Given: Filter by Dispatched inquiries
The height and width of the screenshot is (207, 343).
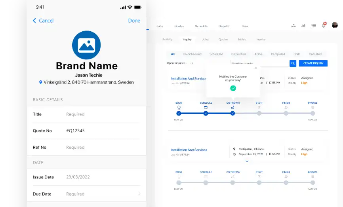Looking at the screenshot, I should [238, 54].
